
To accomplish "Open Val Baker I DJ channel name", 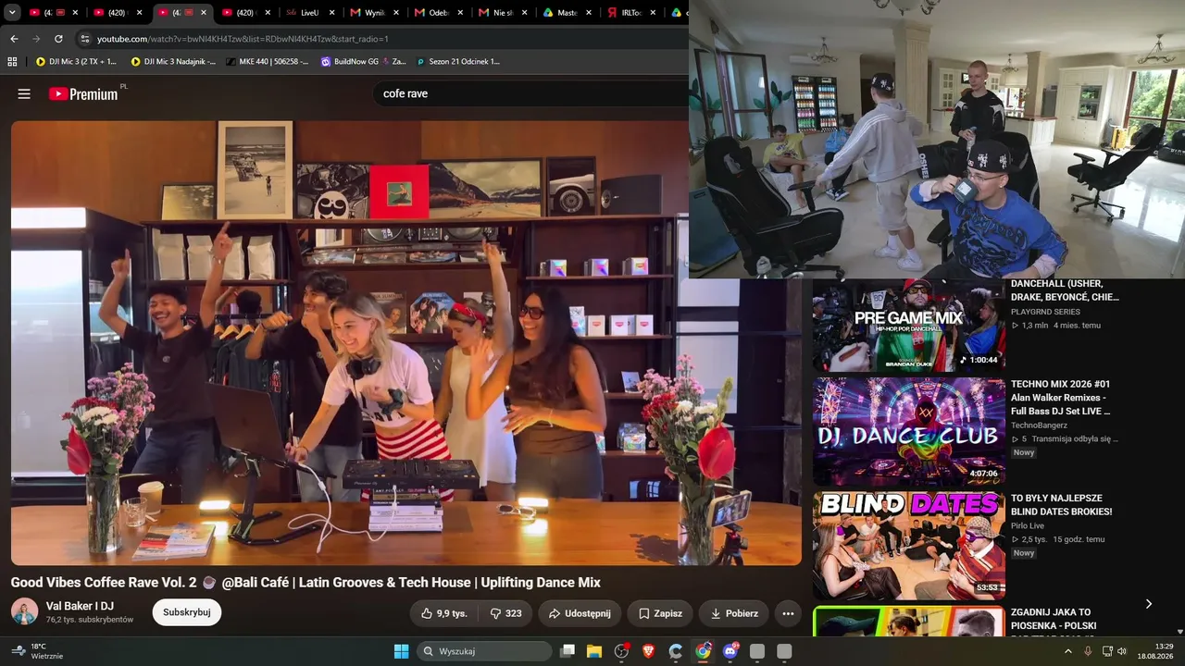I will 80,606.
